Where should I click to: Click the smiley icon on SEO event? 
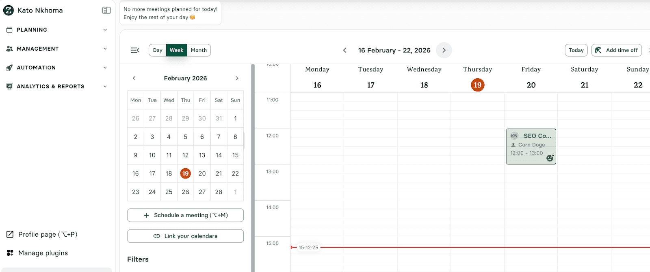(x=550, y=158)
